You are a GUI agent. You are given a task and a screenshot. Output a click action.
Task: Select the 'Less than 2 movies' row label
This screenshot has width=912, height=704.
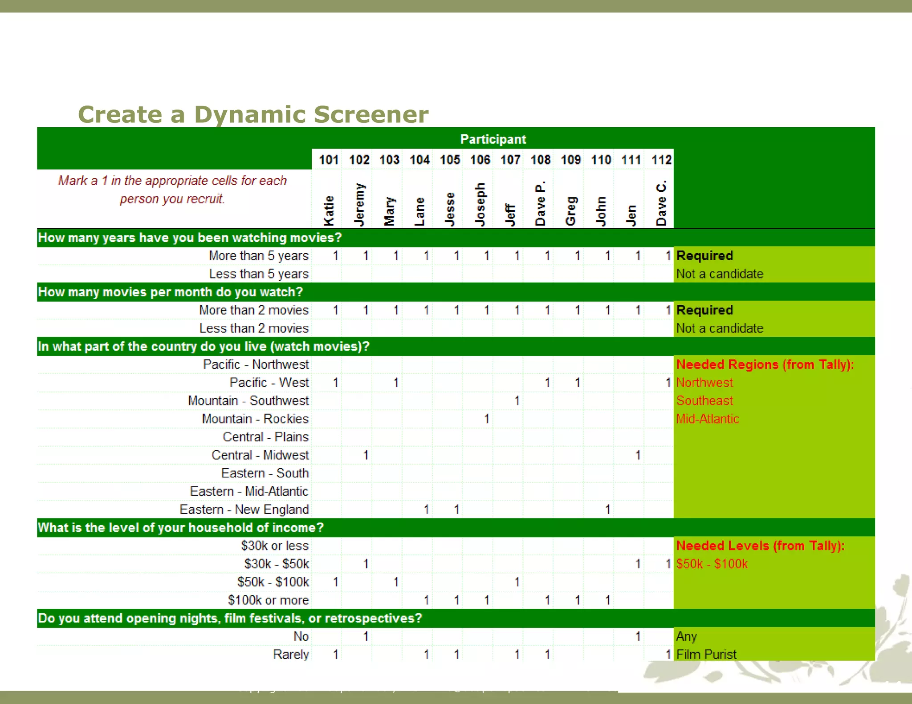pyautogui.click(x=254, y=328)
